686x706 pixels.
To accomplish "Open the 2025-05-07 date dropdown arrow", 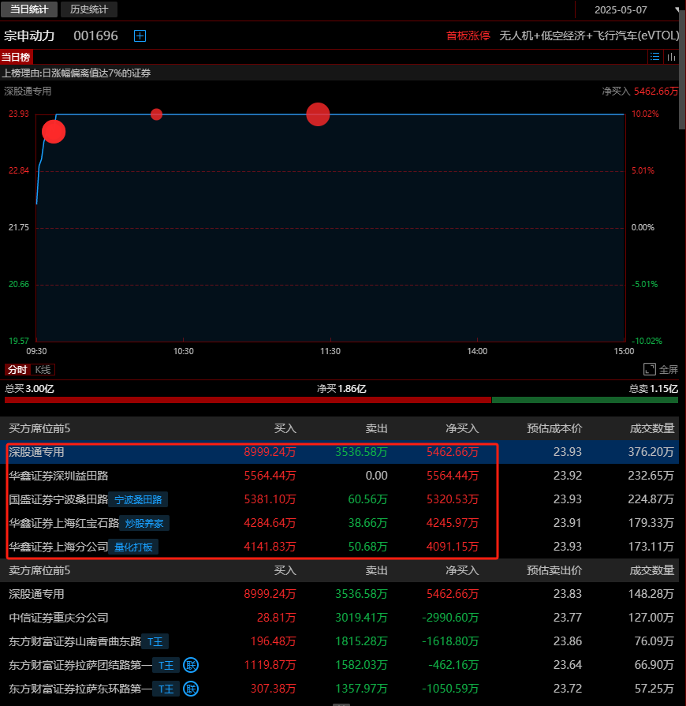I will [677, 9].
